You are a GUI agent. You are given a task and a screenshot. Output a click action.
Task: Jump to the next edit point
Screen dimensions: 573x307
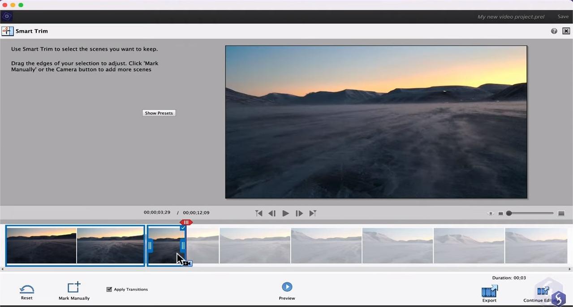(313, 213)
